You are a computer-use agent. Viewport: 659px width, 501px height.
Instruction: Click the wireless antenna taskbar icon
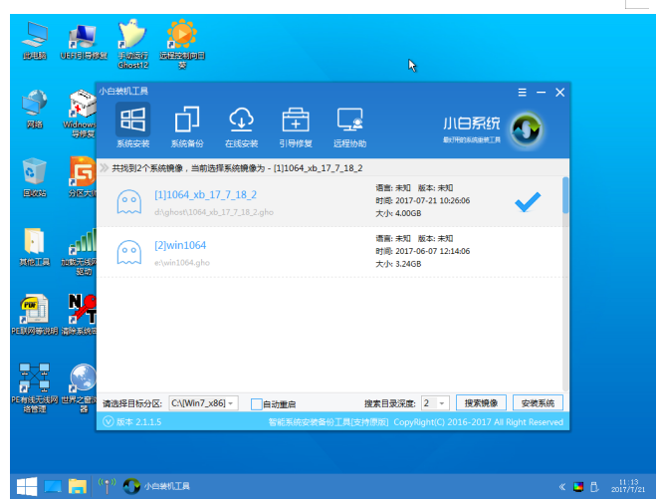(107, 486)
